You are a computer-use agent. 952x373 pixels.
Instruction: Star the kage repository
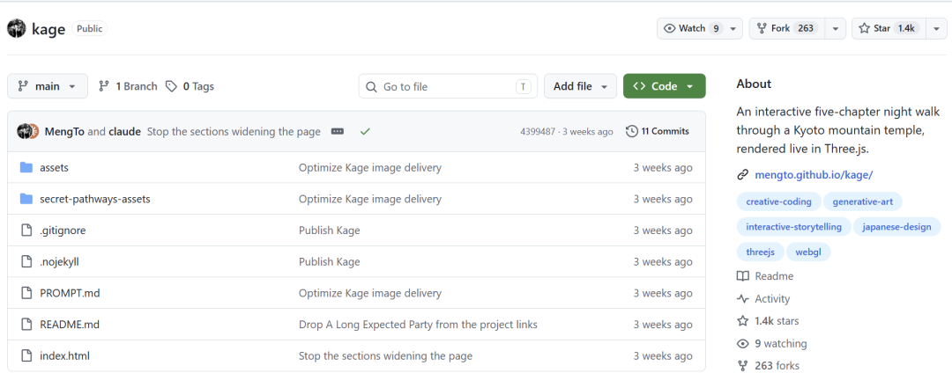tap(889, 28)
